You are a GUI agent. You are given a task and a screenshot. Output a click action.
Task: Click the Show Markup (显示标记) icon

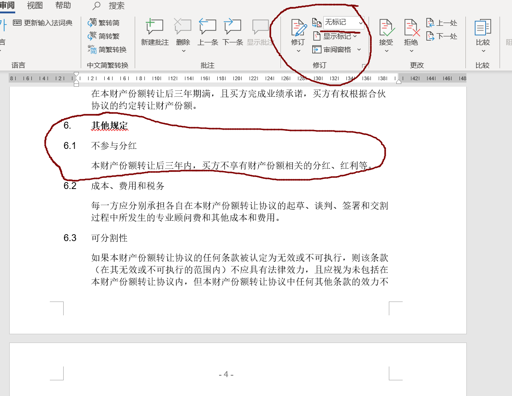(317, 36)
